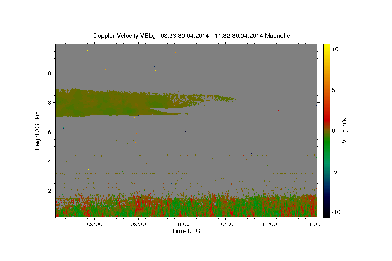Click the 'Time UTC' axis label

(186, 231)
